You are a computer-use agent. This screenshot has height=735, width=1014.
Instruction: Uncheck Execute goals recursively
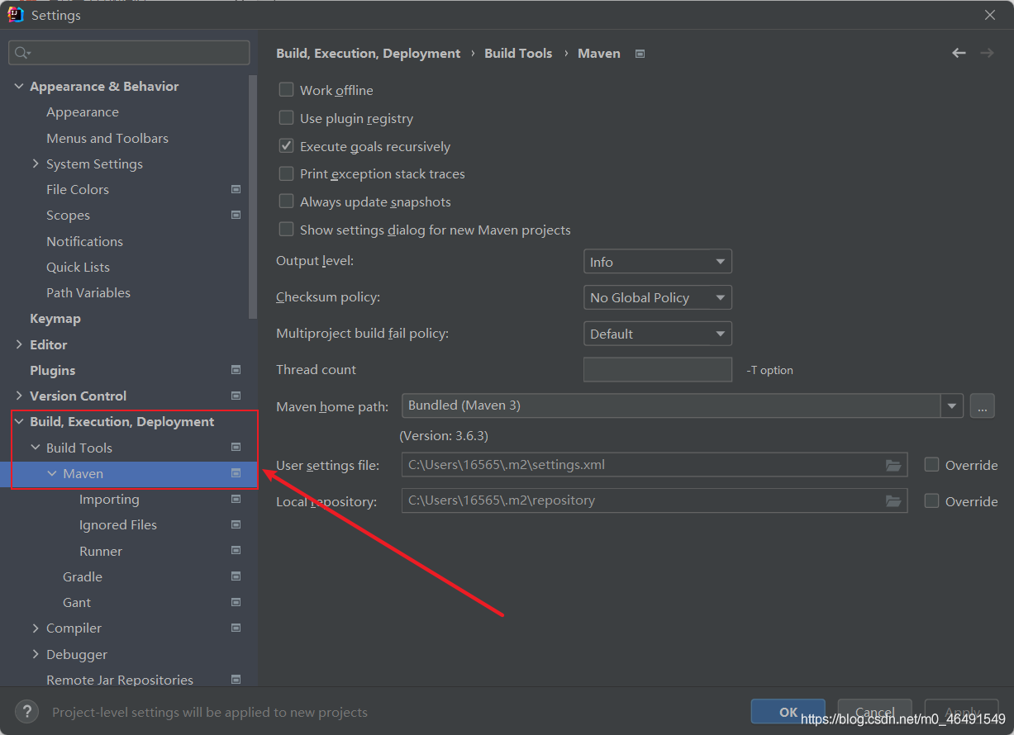[286, 146]
